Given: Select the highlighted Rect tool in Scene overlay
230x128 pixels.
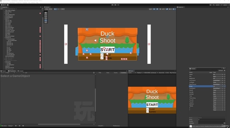Looking at the screenshot, I should 46,20.
